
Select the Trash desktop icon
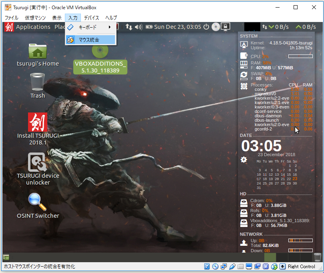[x=38, y=86]
